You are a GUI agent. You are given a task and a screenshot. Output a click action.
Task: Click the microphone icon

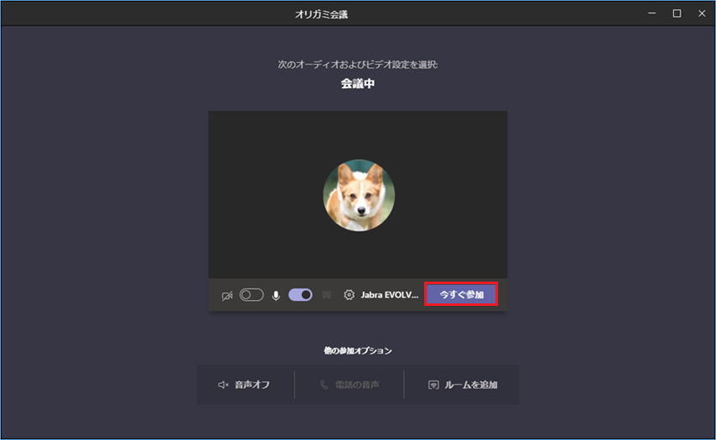pos(276,295)
